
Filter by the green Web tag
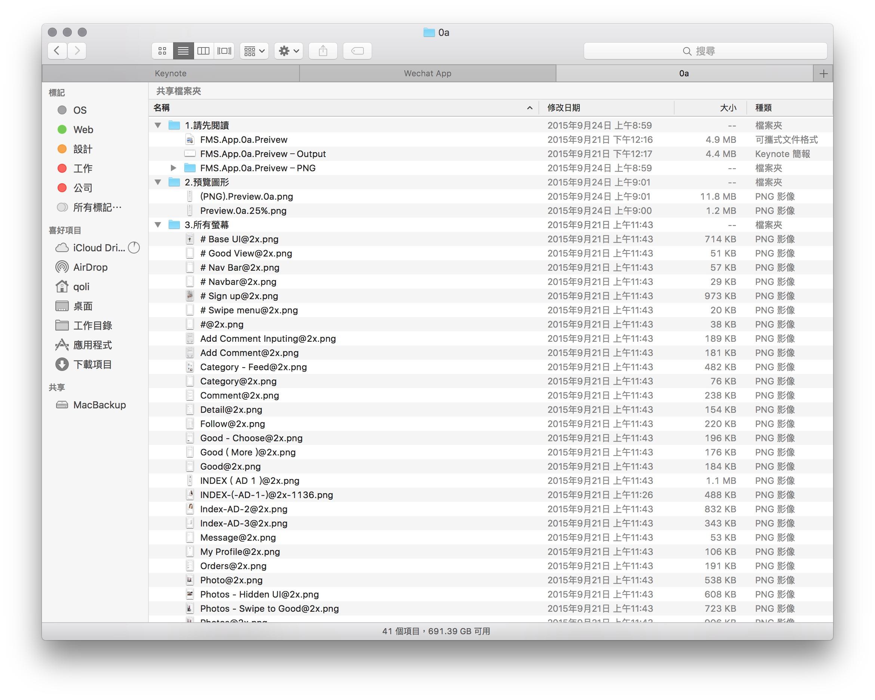pos(83,129)
